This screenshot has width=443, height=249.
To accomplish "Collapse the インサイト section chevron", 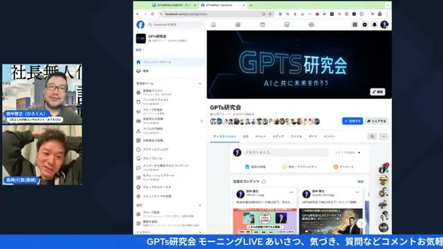I will click(x=200, y=232).
